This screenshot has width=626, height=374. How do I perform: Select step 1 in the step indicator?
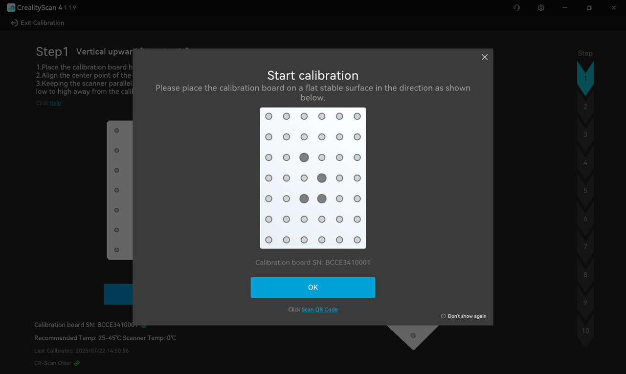585,79
